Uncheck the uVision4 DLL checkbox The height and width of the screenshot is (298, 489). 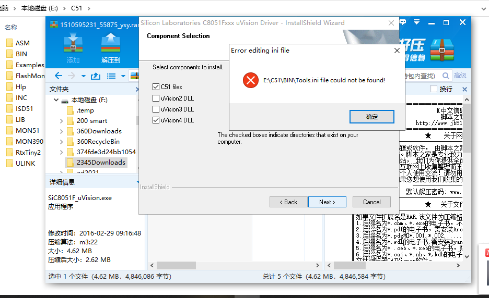(x=156, y=120)
